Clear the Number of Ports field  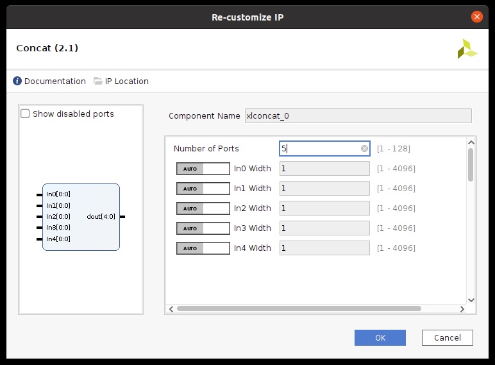click(x=364, y=148)
